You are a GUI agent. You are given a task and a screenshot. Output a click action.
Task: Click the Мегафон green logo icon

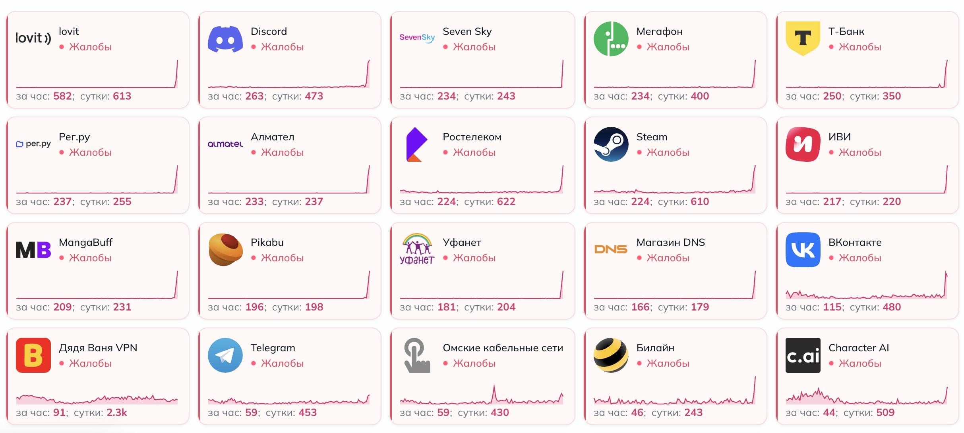(611, 39)
